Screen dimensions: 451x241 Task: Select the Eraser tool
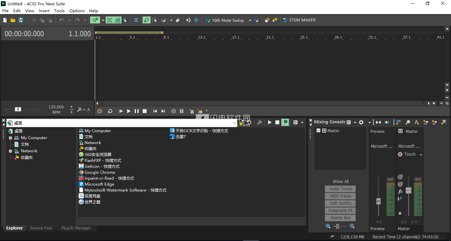(178, 20)
